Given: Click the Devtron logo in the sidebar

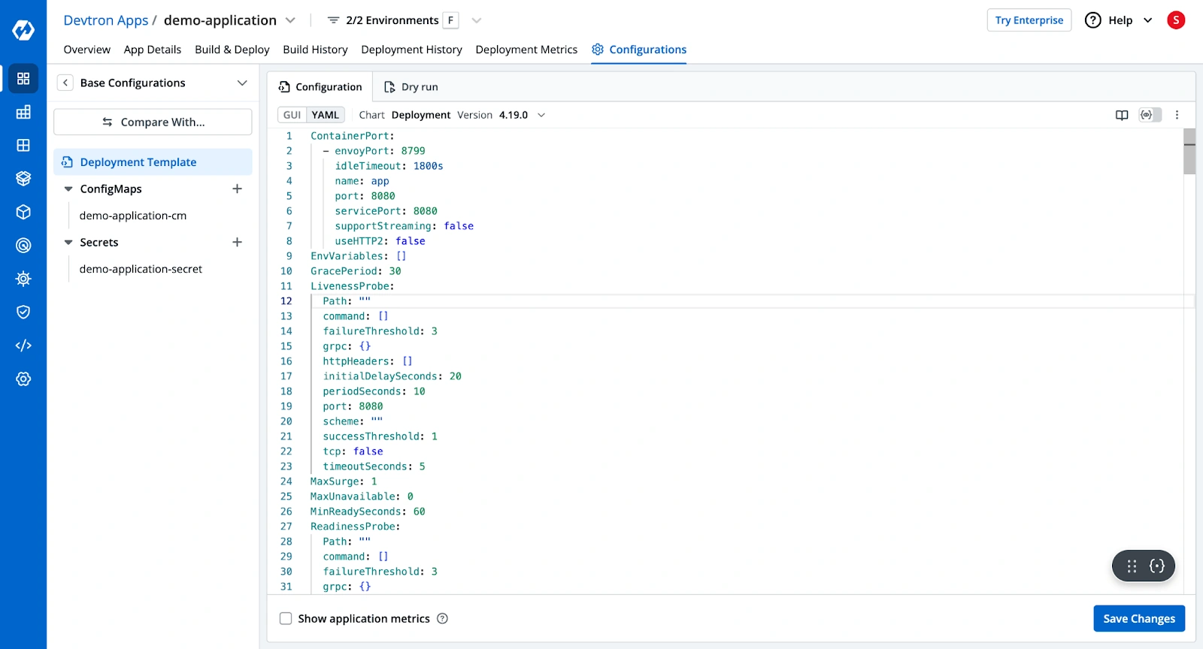Looking at the screenshot, I should 23,30.
